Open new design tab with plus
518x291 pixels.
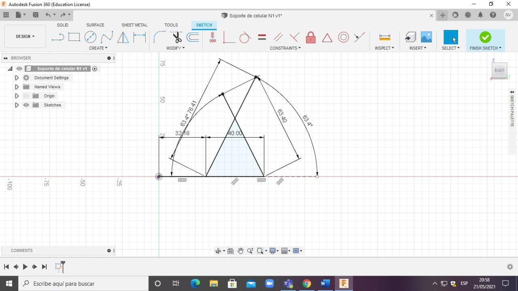coord(443,15)
